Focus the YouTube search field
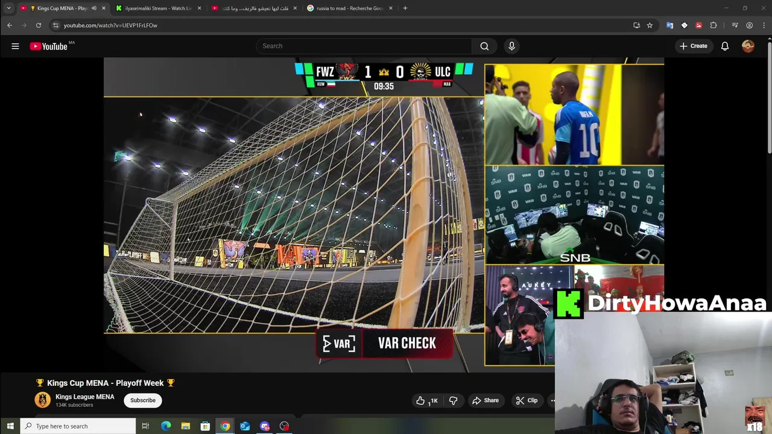 [364, 46]
